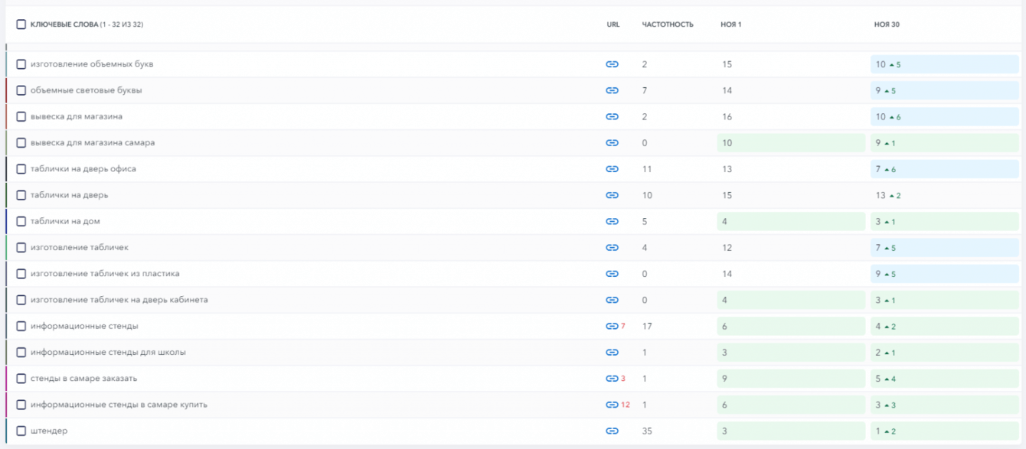Open URL link icon for 'изготовление объемных букв'
Viewport: 1026px width, 449px height.
[612, 64]
